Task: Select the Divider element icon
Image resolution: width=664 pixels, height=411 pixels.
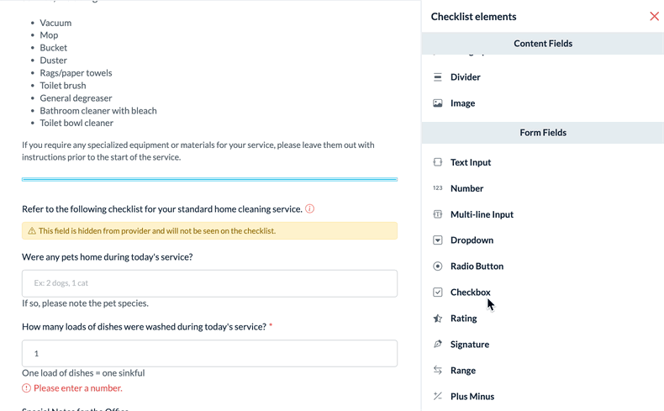Action: (x=437, y=77)
